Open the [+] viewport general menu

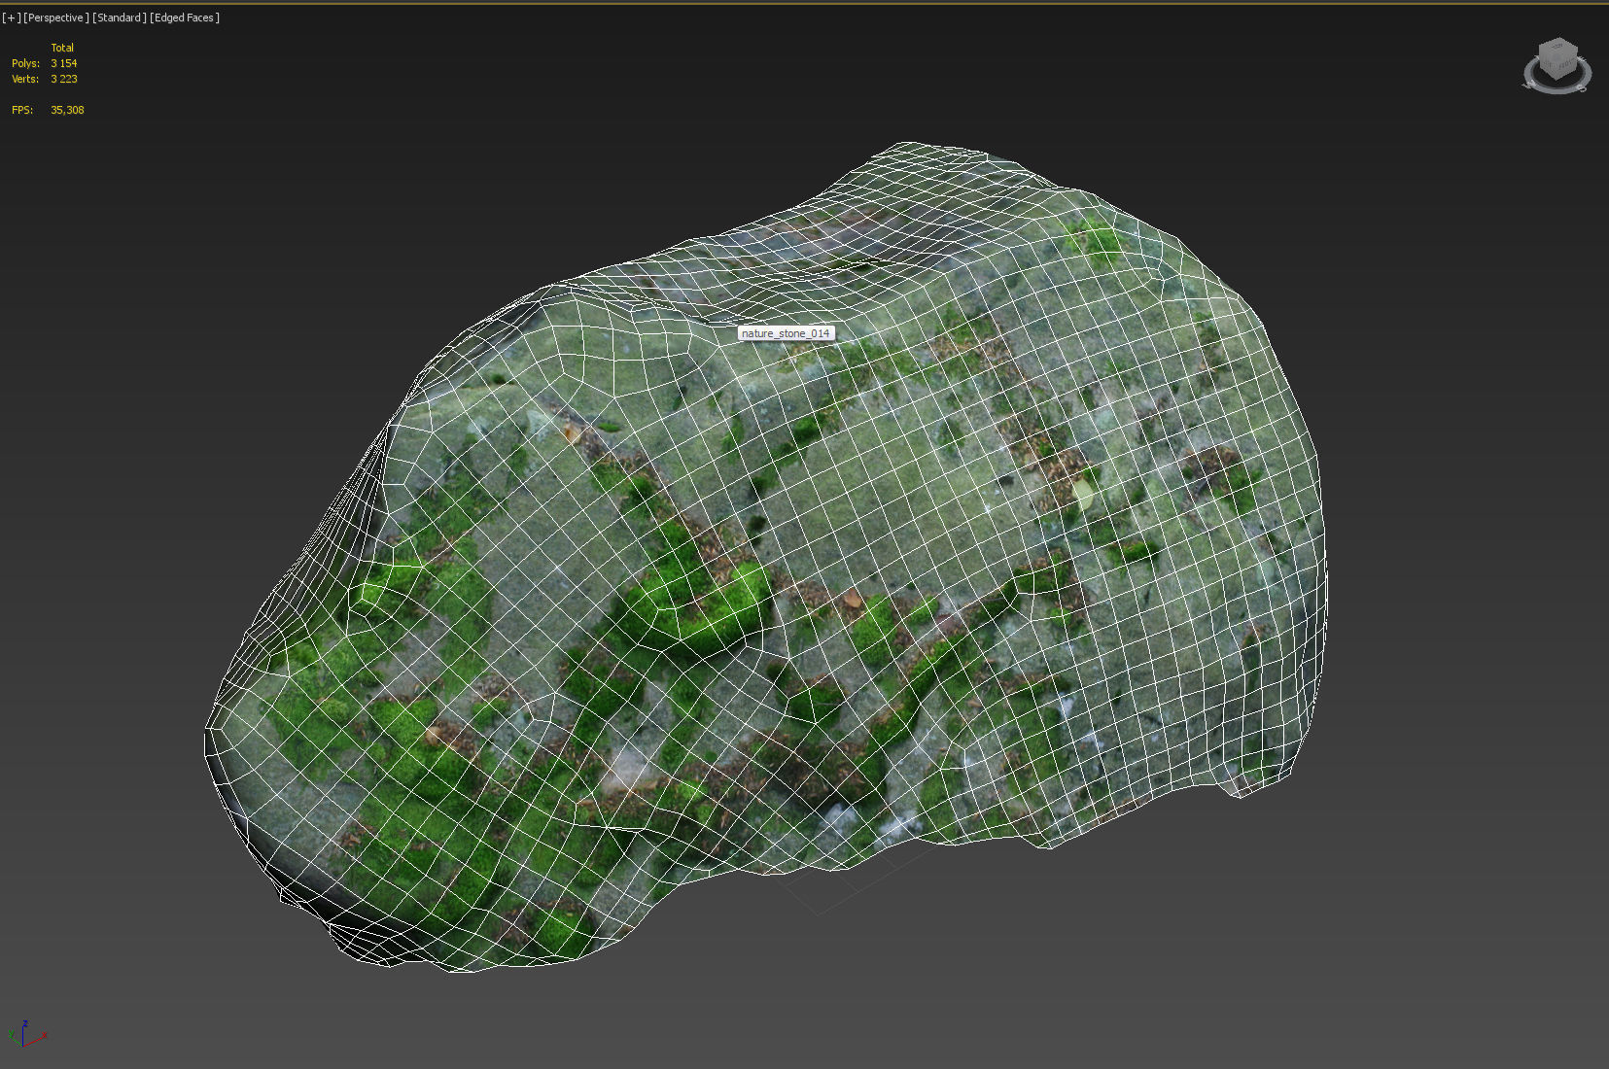point(12,17)
